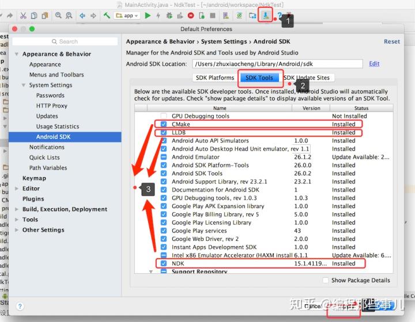Screen dimensions: 415x322
Task: Select Path Variables in settings tree
Action: (x=48, y=167)
